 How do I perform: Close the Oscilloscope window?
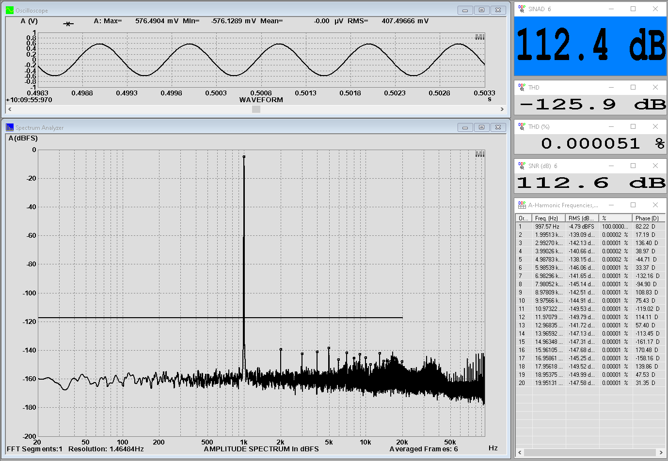(x=498, y=10)
